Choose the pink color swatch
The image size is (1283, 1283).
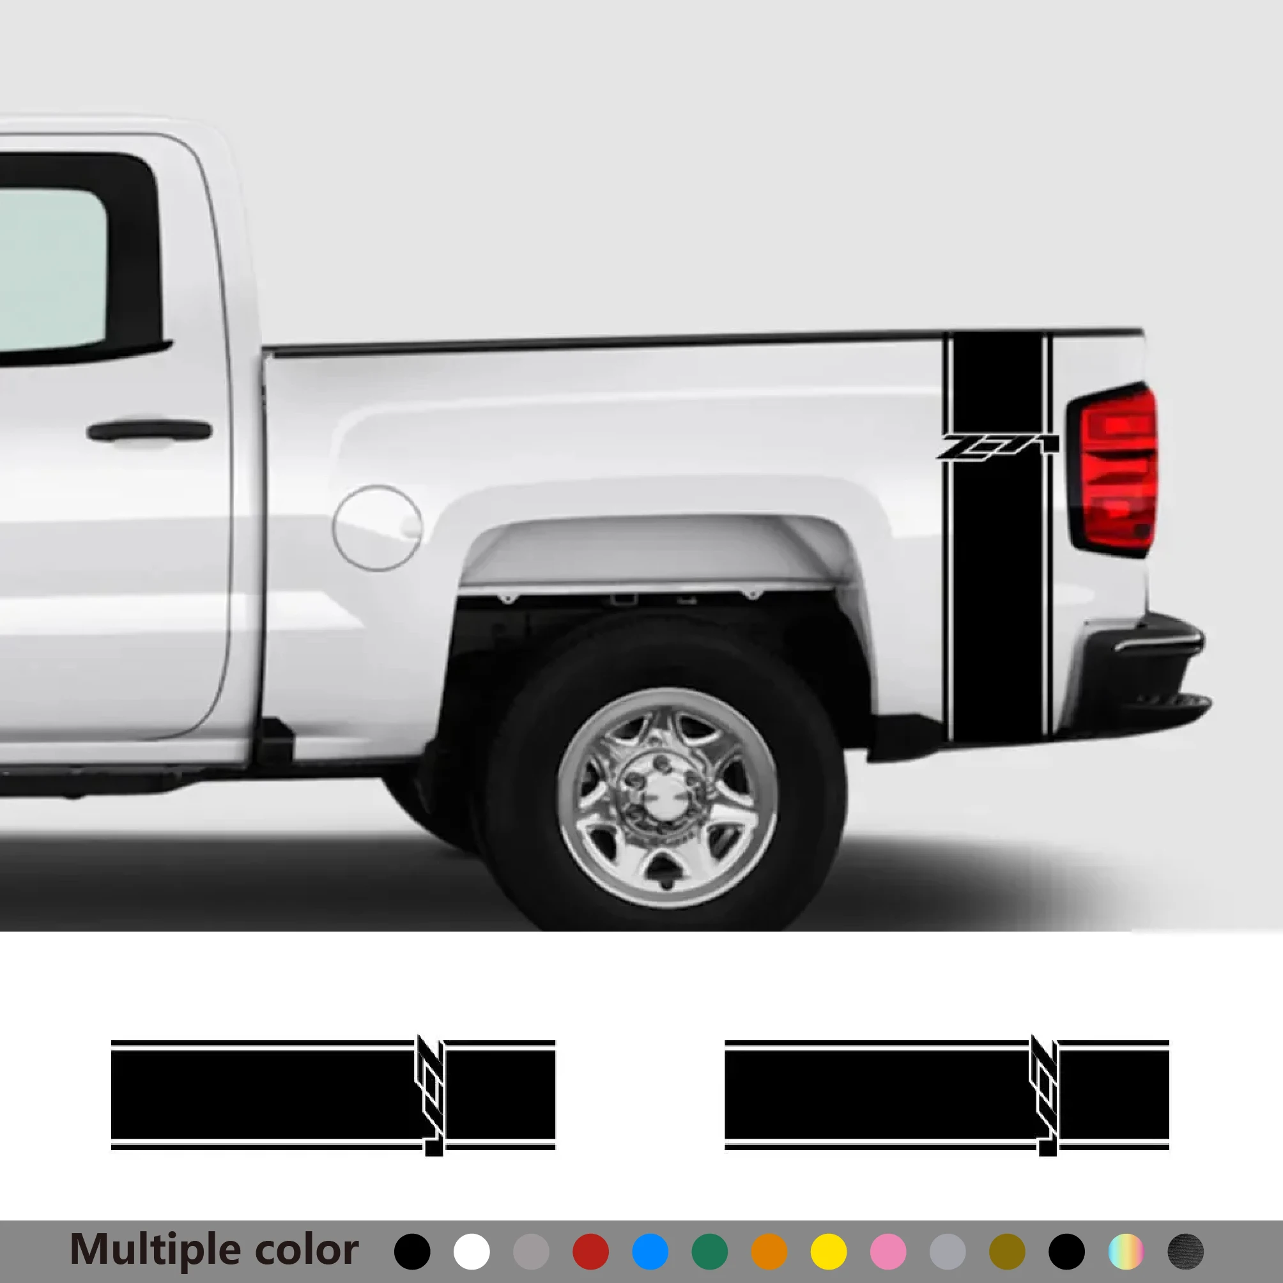[x=889, y=1252]
